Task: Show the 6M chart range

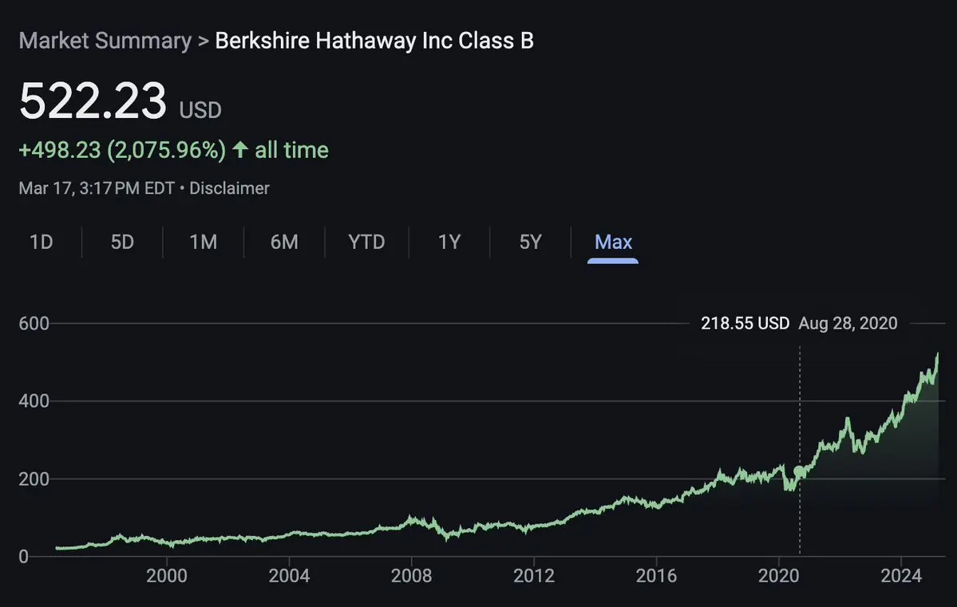Action: point(284,242)
